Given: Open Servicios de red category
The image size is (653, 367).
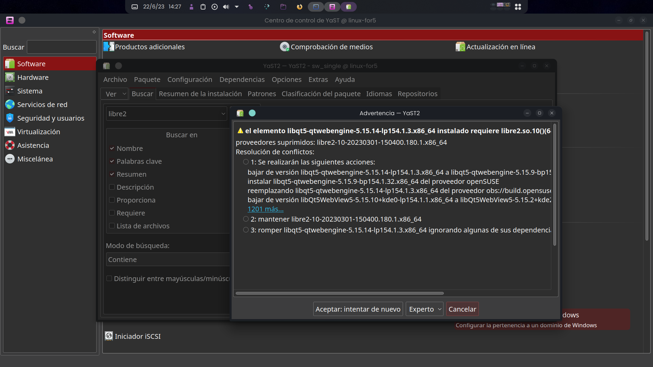Looking at the screenshot, I should click(50, 105).
